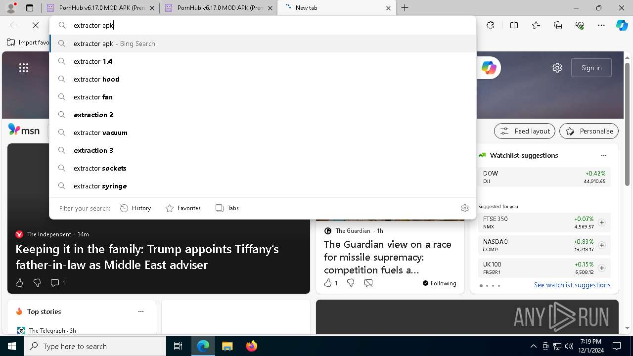This screenshot has height=356, width=633.
Task: Open the tab actions menu icon
Action: point(30,8)
